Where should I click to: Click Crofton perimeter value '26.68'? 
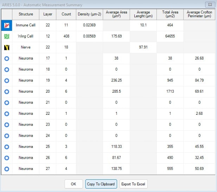click(x=199, y=58)
